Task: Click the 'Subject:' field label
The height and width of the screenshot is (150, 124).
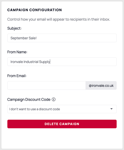Action: [x=14, y=28]
